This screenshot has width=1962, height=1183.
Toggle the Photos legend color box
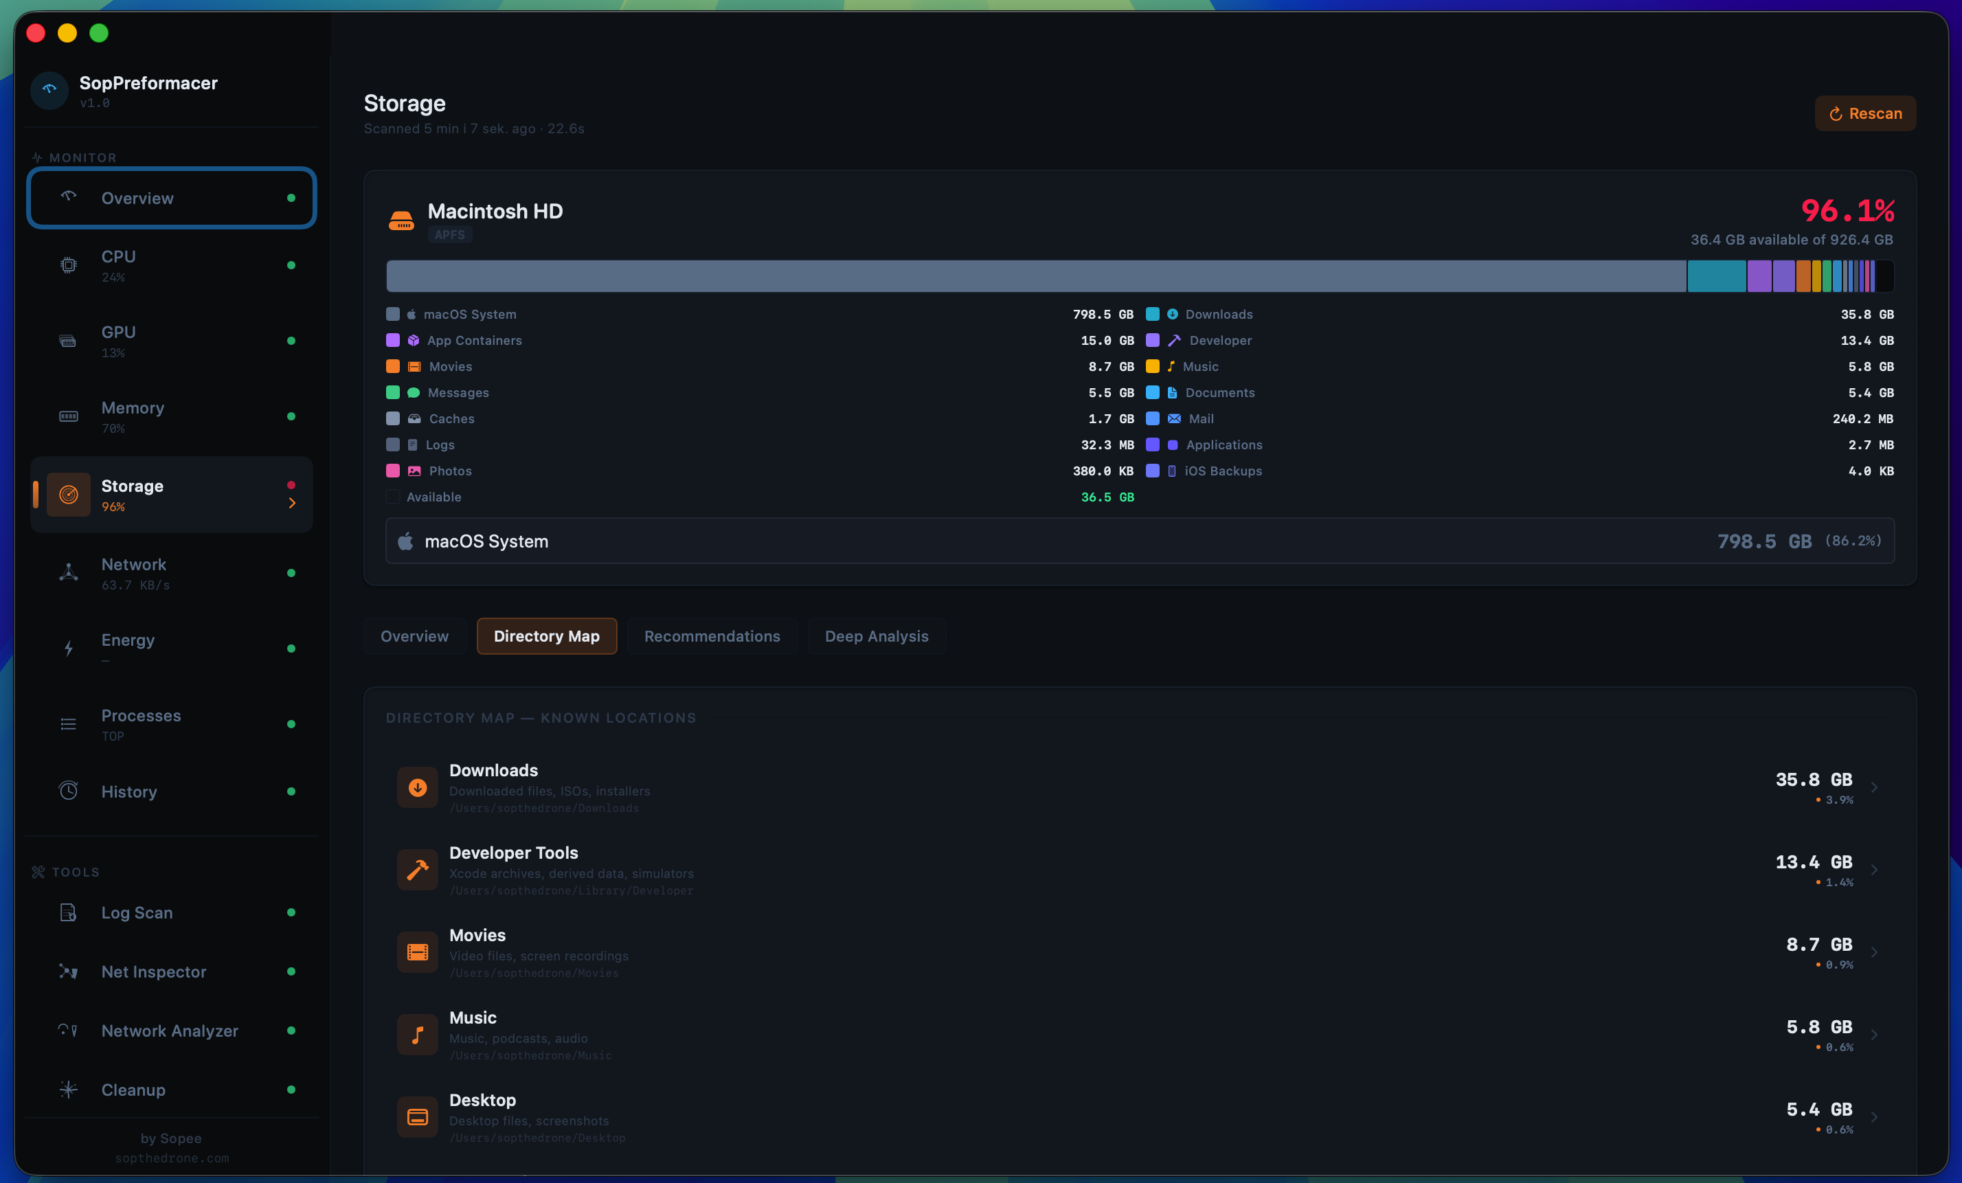(x=392, y=471)
